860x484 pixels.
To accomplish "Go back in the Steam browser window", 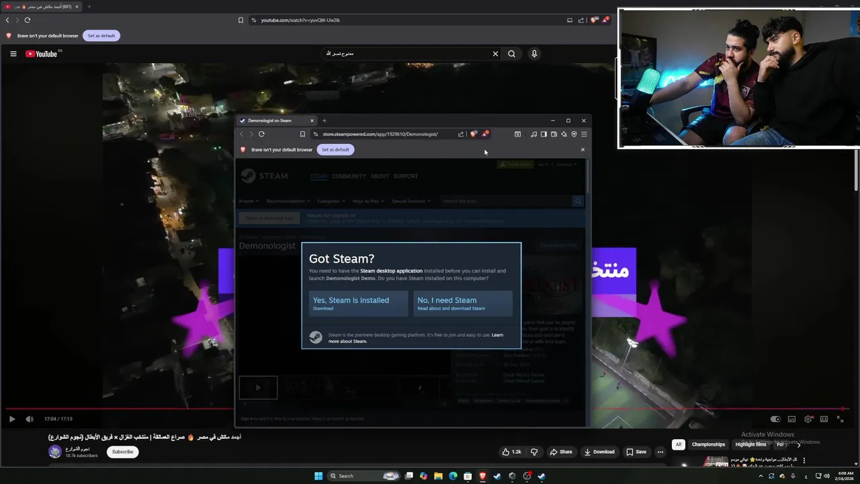I will tap(242, 134).
